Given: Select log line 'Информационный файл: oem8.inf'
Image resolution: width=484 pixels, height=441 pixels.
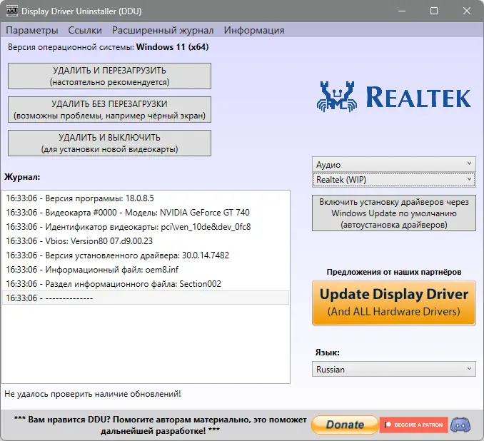Looking at the screenshot, I should [x=146, y=270].
